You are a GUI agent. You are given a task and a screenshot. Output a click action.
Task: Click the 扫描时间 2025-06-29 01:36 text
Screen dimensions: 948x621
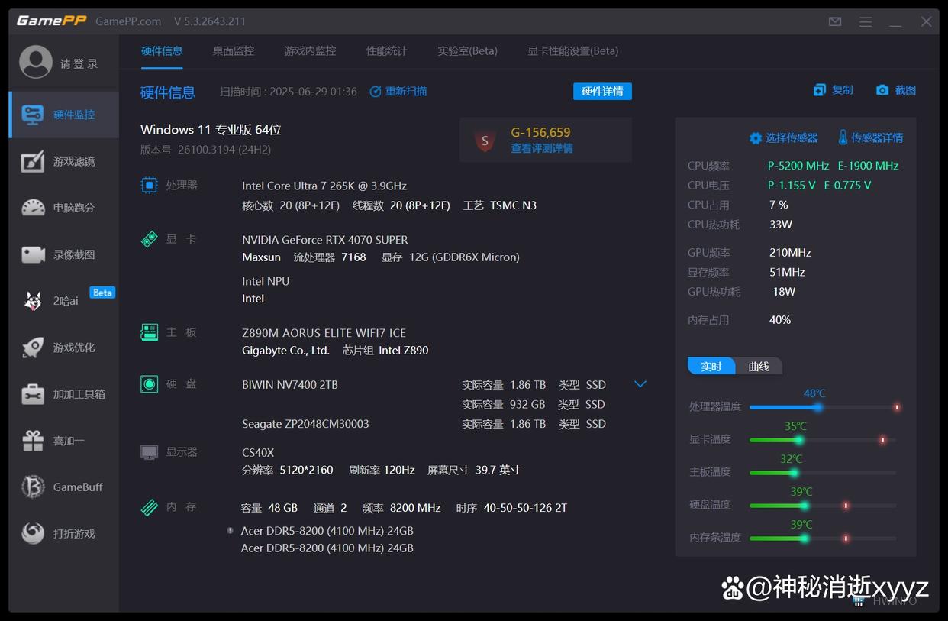289,92
